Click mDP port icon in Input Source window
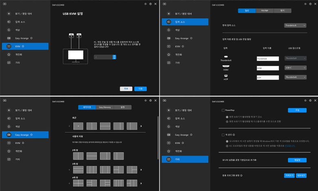318x191 pixels. 226,76
